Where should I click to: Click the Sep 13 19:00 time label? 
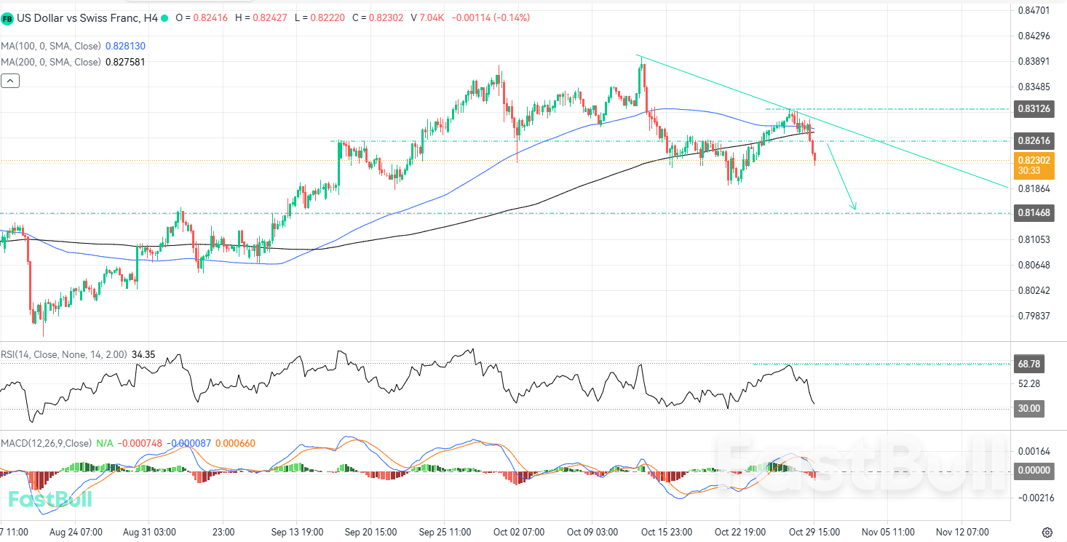pyautogui.click(x=298, y=532)
